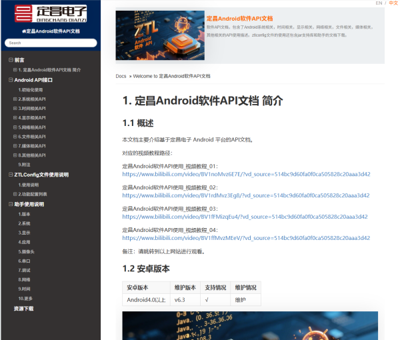
Task: Open bilibili video tutorial 01 link
Action: point(246,174)
